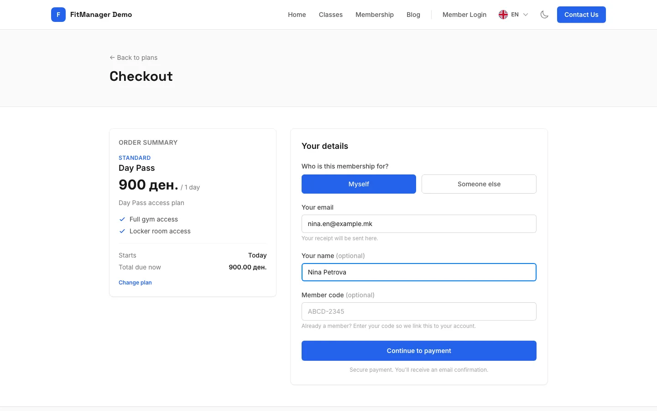Select the Someone else option

[479, 184]
